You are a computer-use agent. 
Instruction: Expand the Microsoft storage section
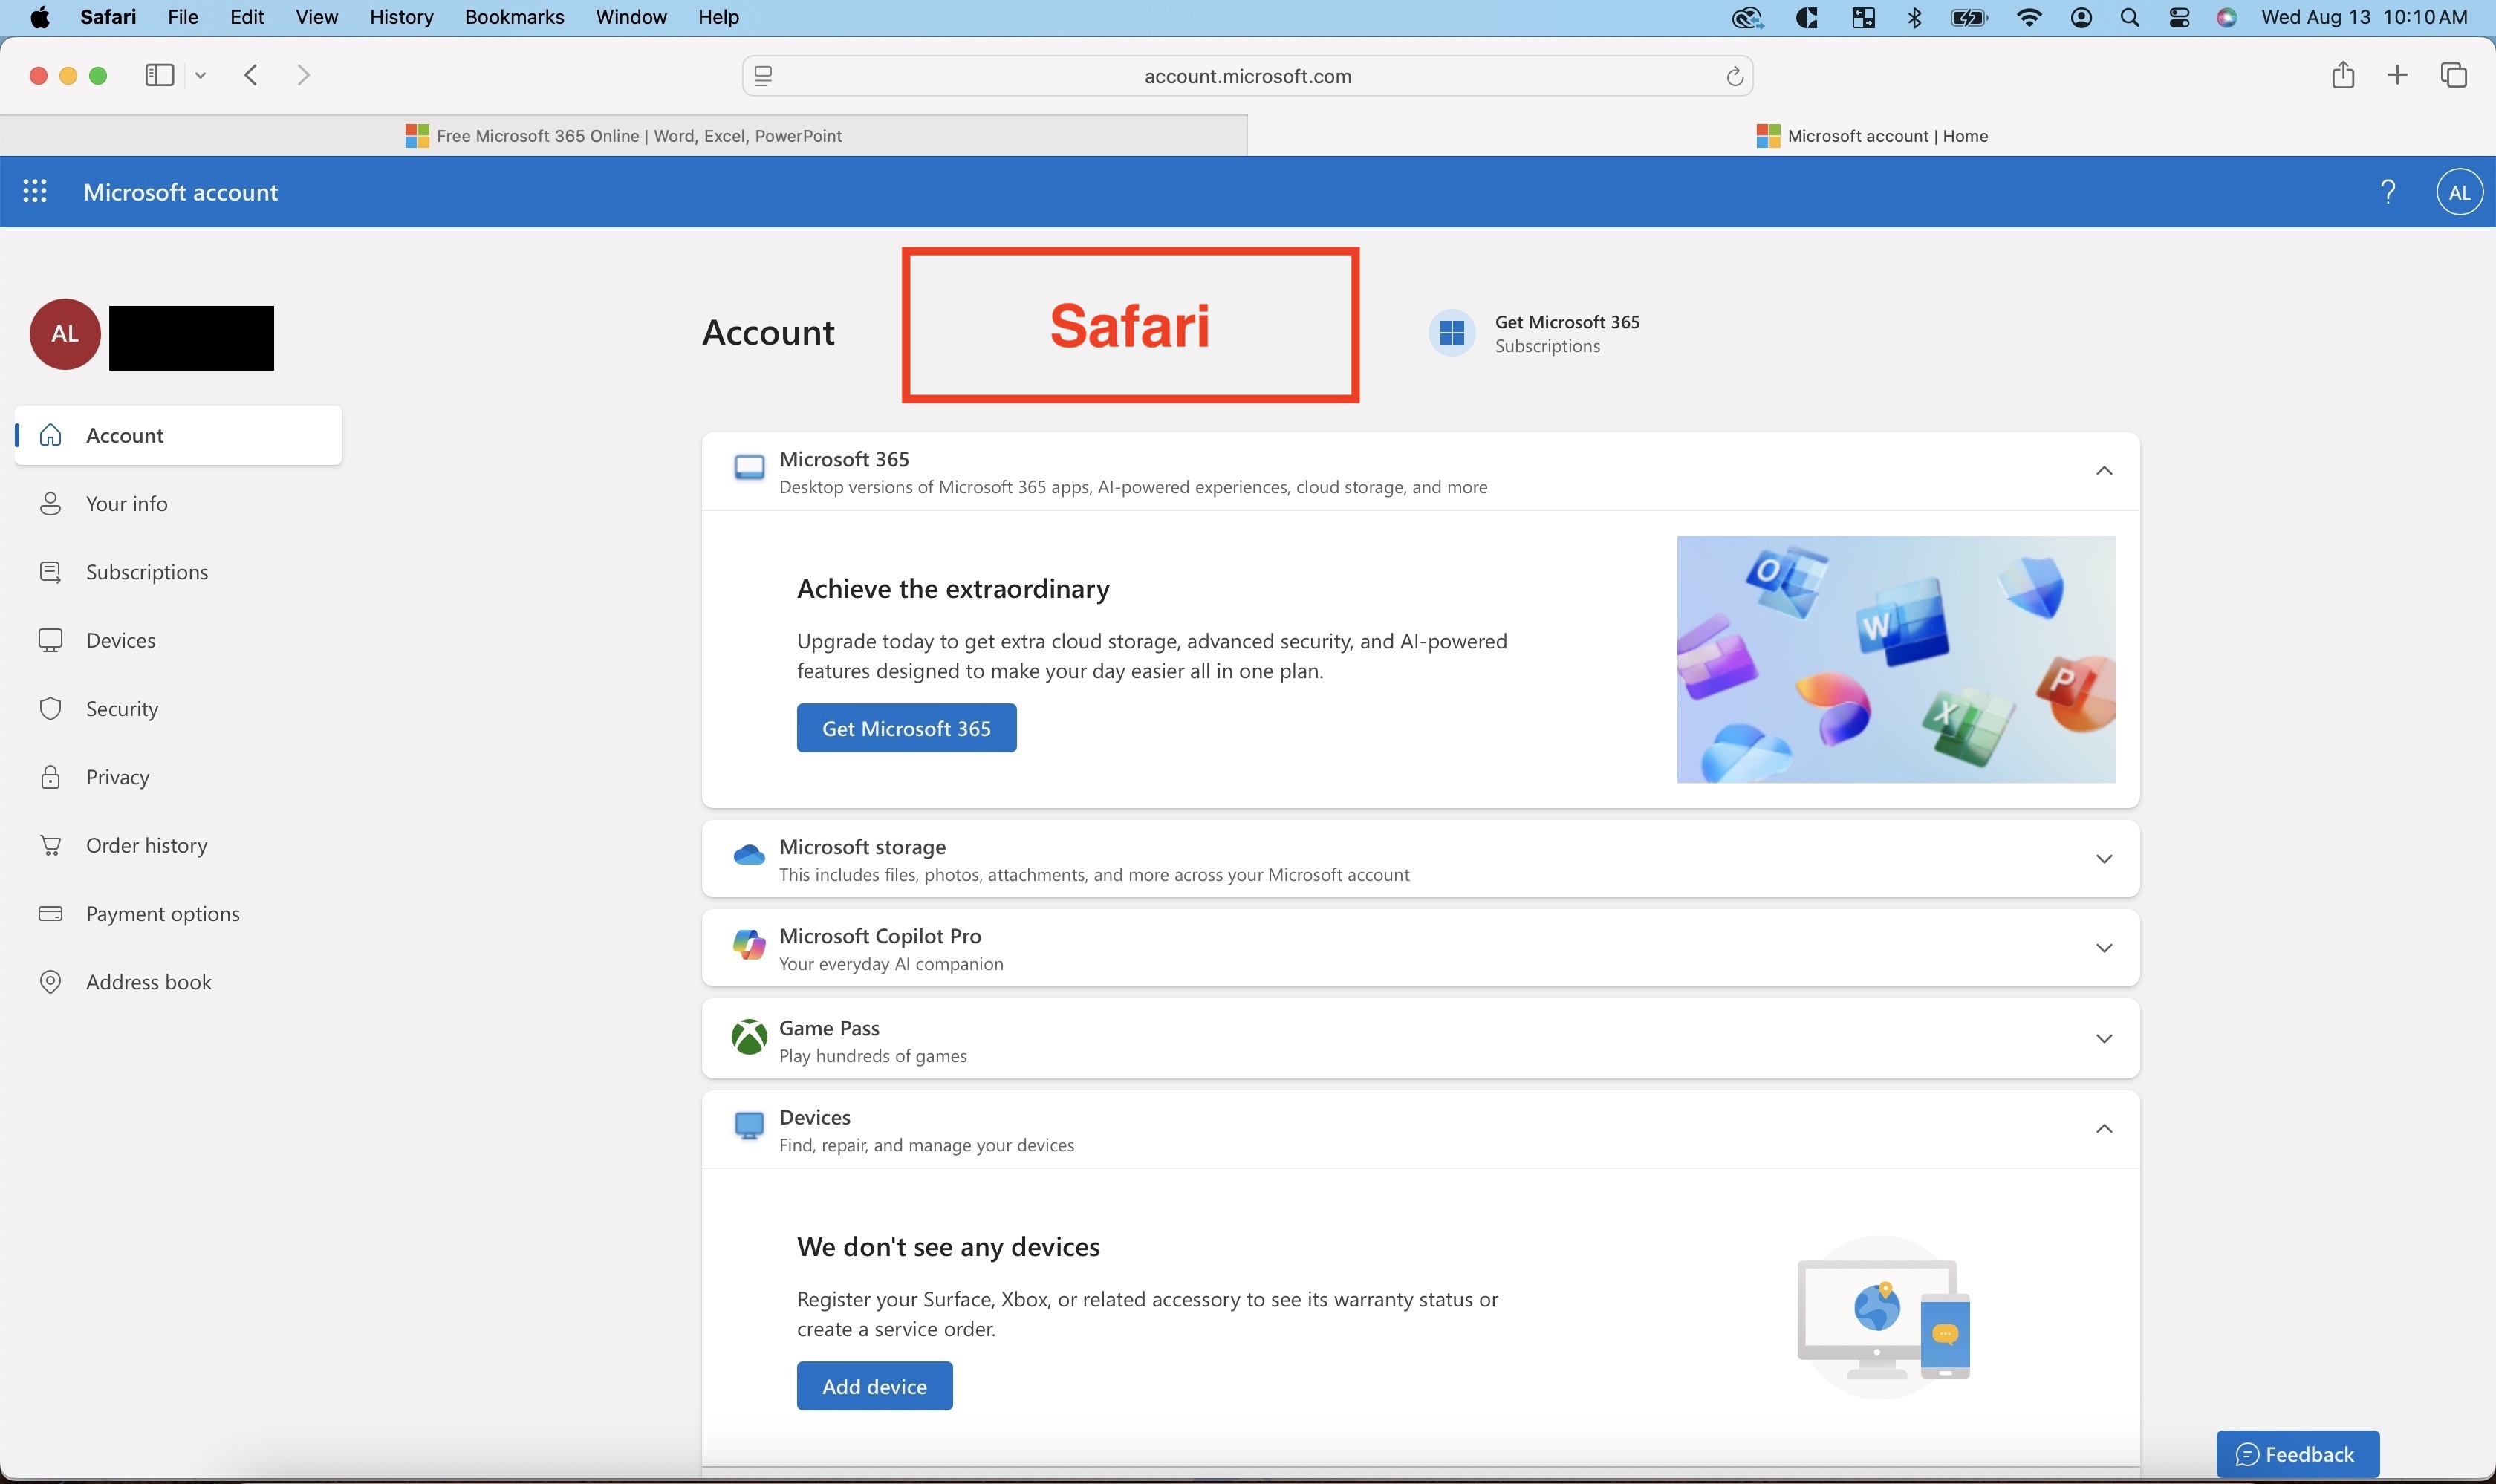[2104, 858]
